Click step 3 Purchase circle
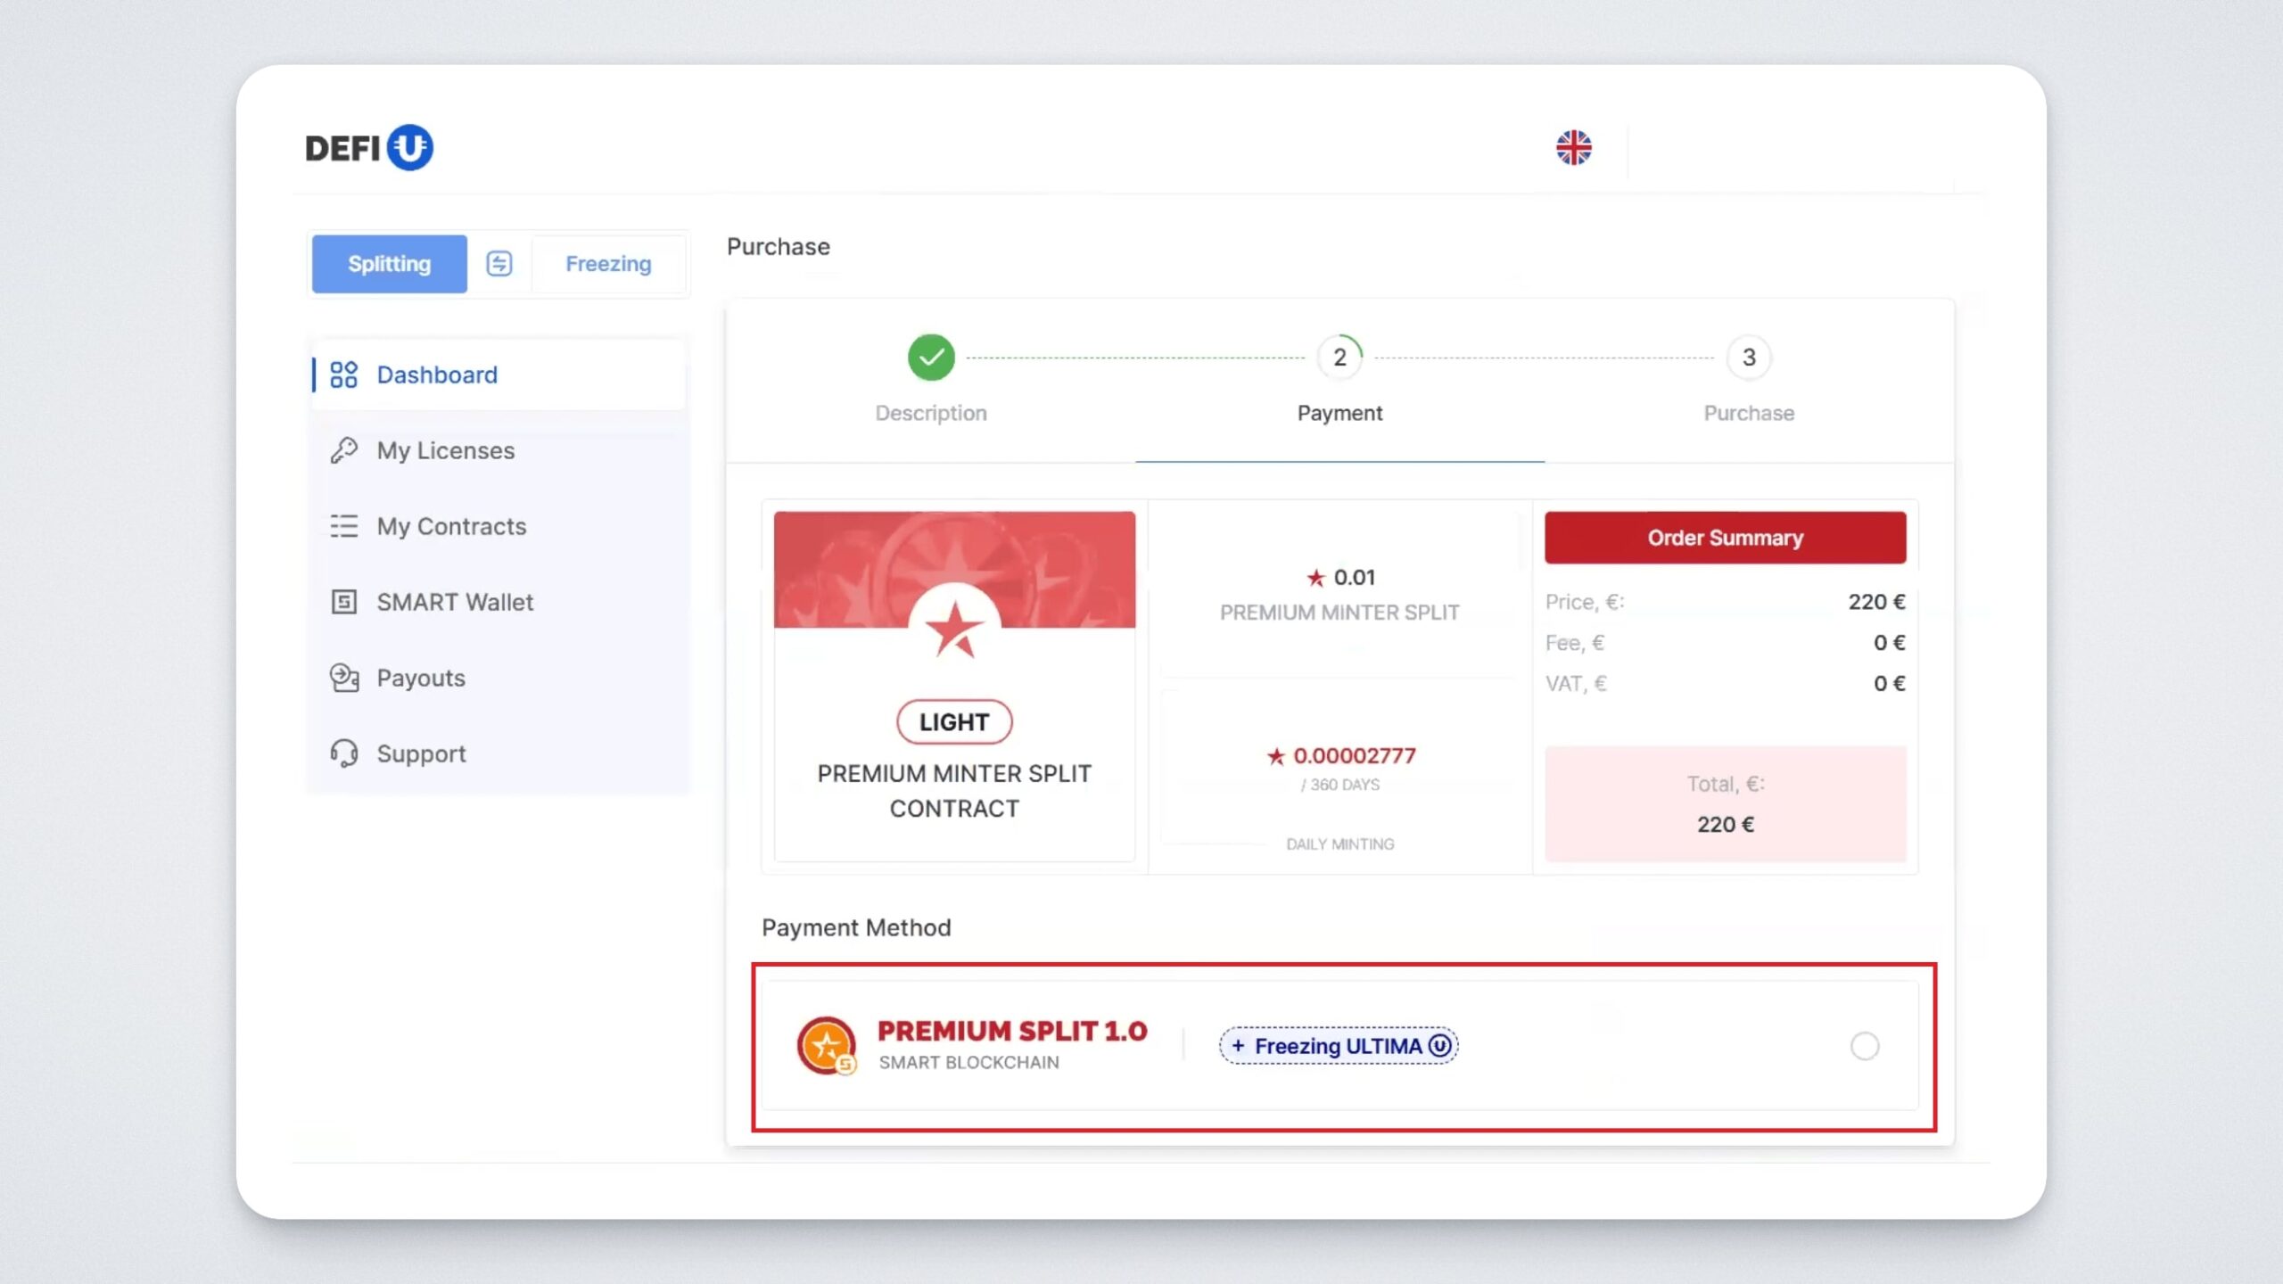 1748,357
